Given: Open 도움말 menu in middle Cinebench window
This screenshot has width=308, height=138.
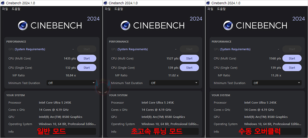Looking at the screenshot, I should (119, 9).
